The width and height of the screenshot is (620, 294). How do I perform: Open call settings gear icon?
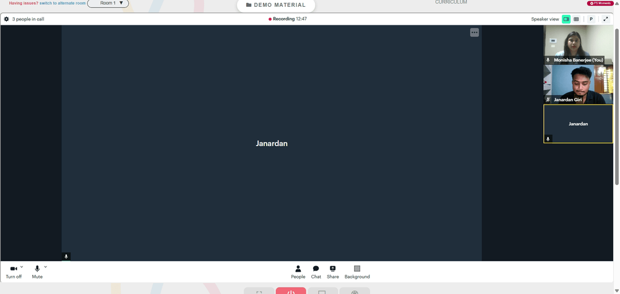pos(6,19)
